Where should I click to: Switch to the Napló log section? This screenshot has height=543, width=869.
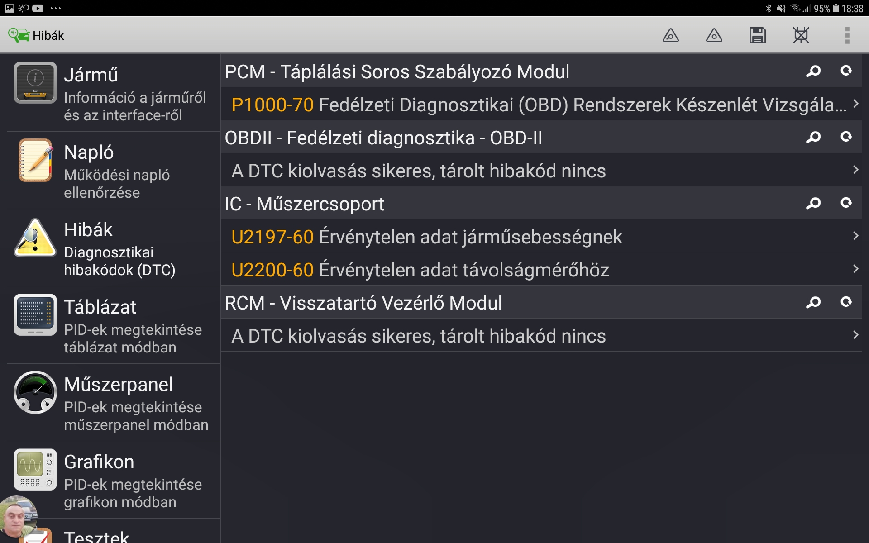(113, 171)
